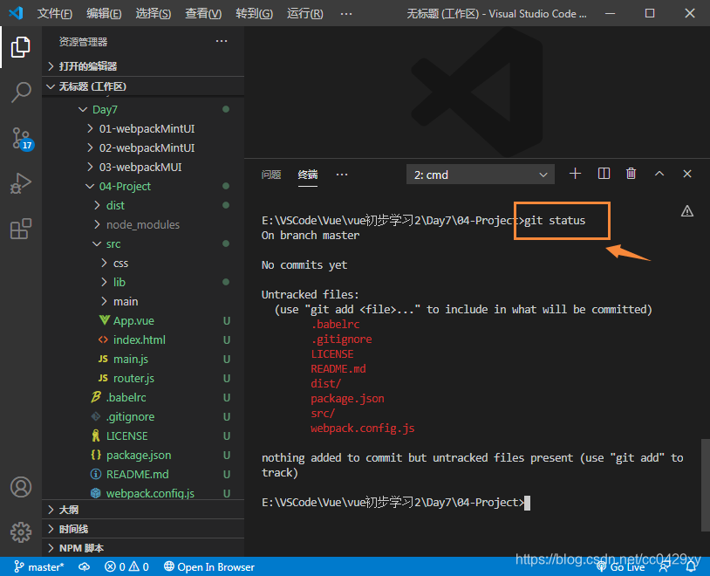Create a new terminal with plus icon
710x576 pixels.
575,174
